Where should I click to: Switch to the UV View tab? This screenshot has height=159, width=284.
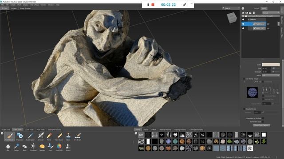(x=14, y=8)
